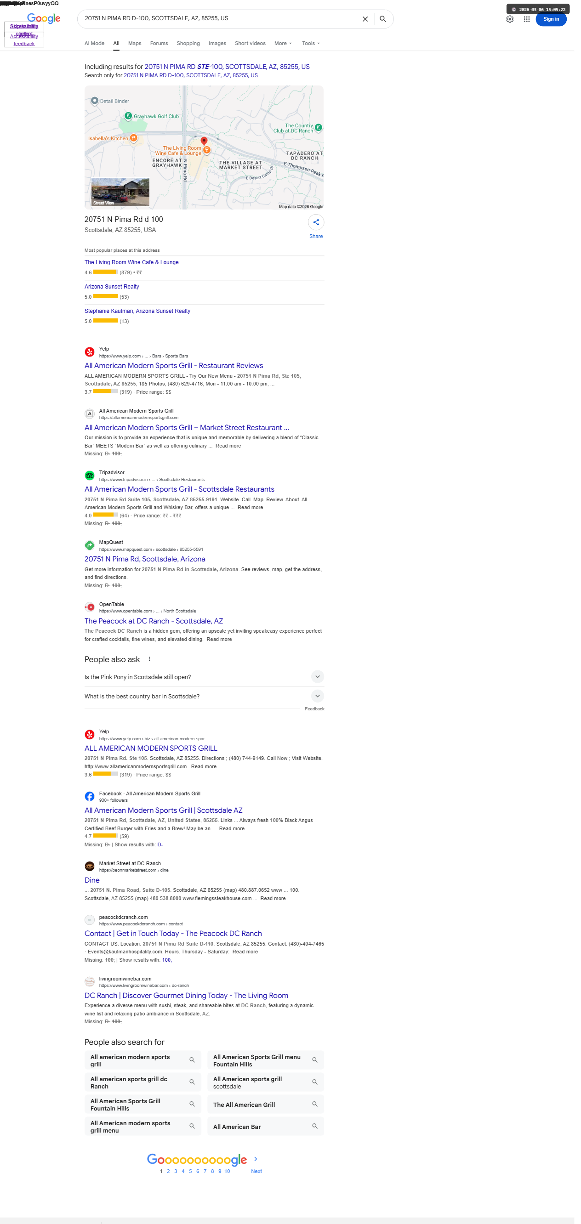581x1224 pixels.
Task: Click the OpenTable favicon icon
Action: [x=91, y=614]
